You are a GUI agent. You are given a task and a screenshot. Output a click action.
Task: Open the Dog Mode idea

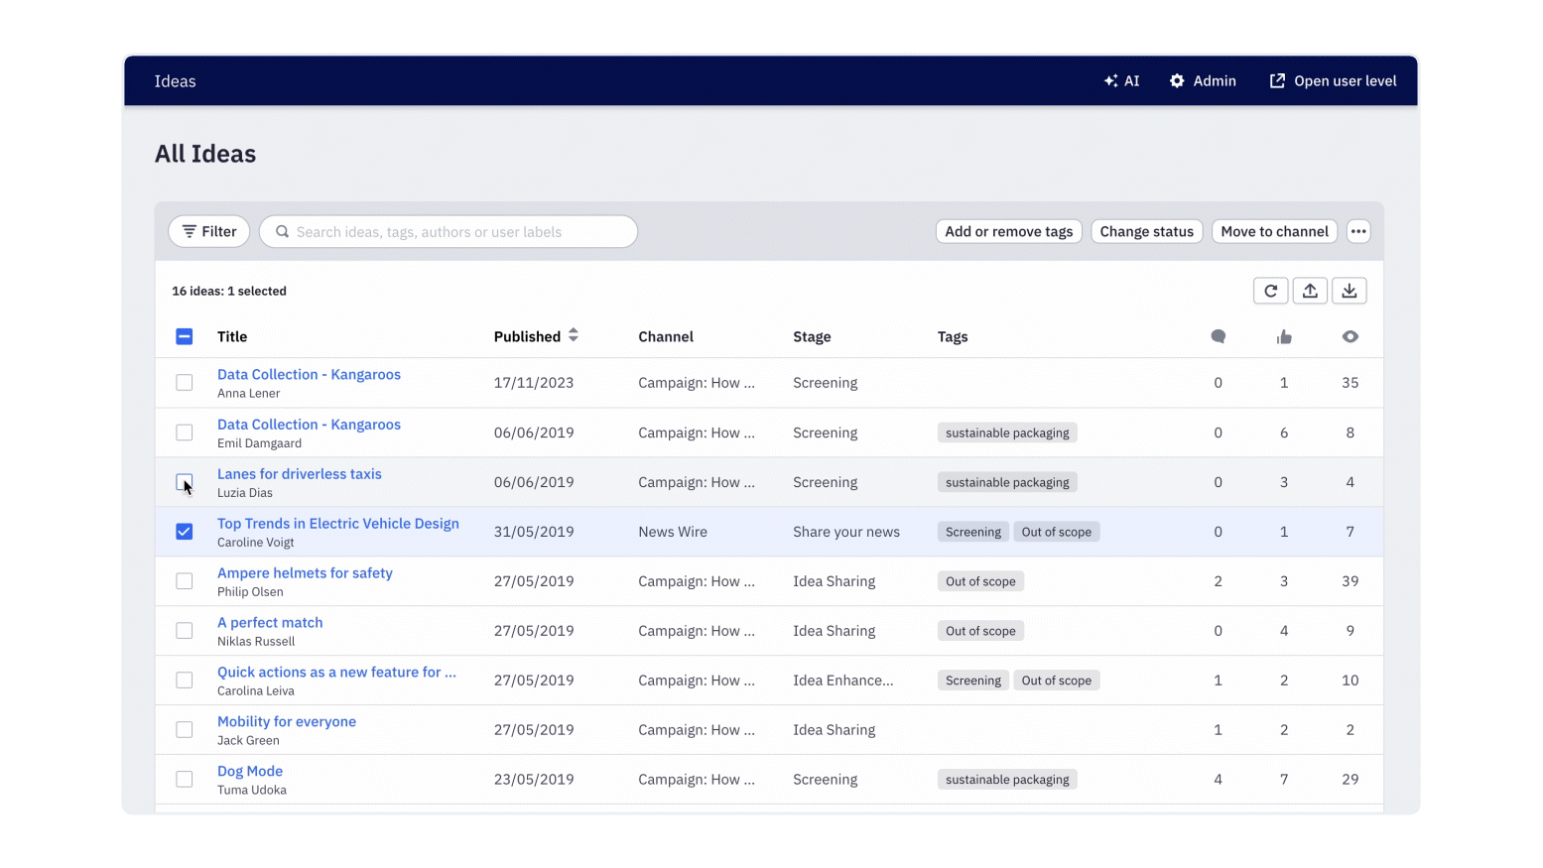click(250, 771)
